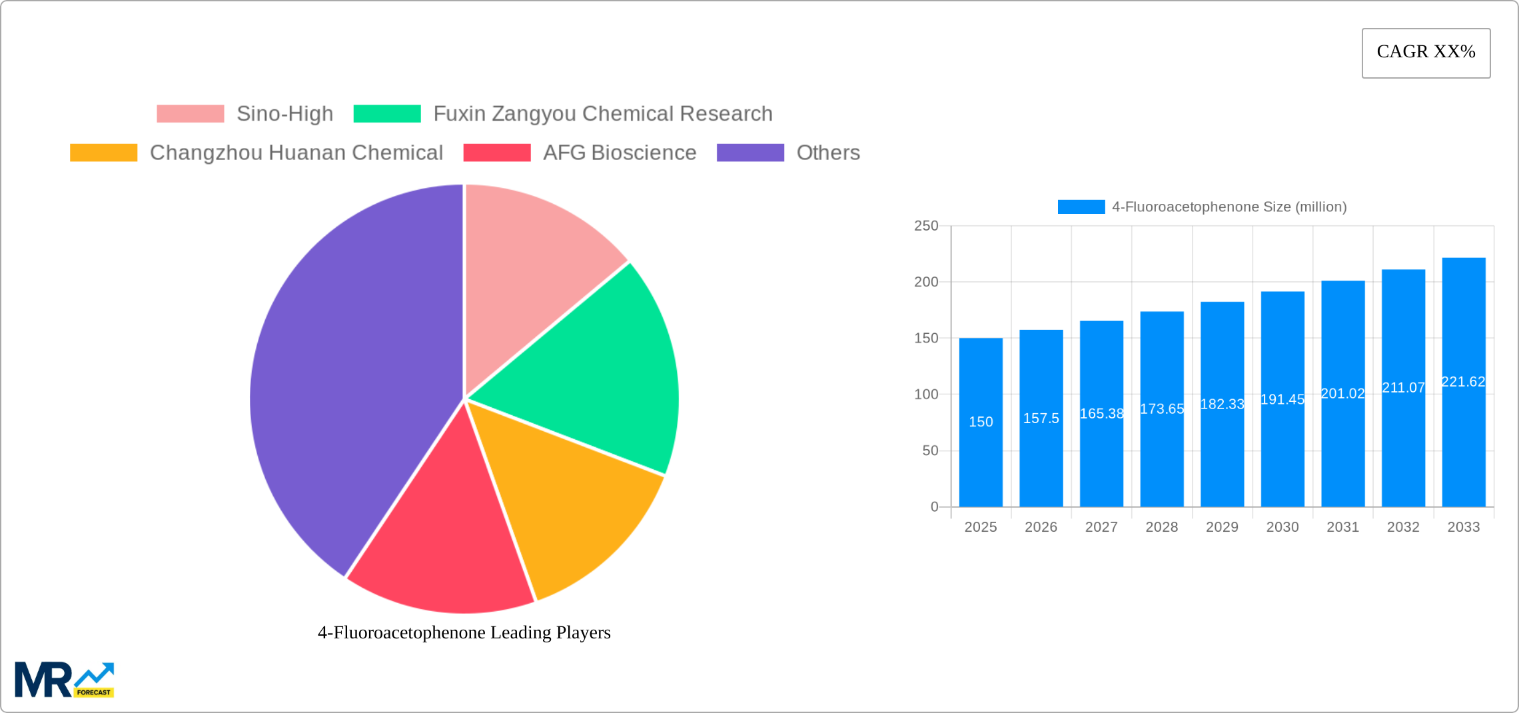Click the Fuxin Zangyou Chemical Research legend swatch
The image size is (1519, 713).
coord(388,113)
